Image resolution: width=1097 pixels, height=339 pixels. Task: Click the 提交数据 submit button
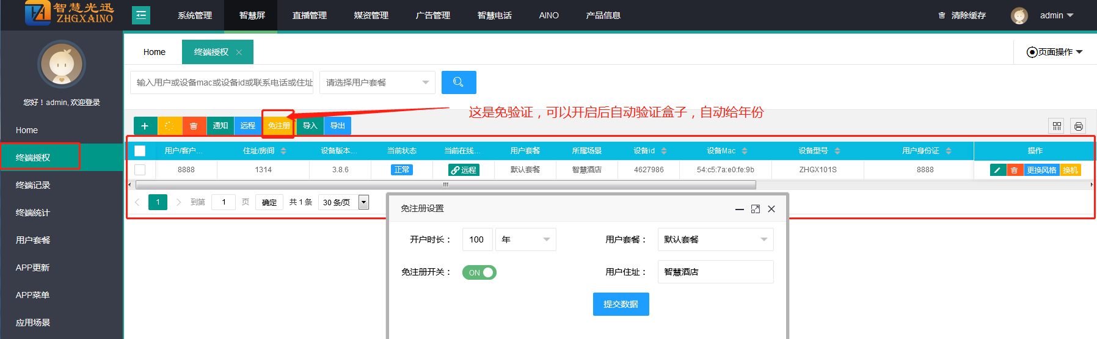[621, 304]
